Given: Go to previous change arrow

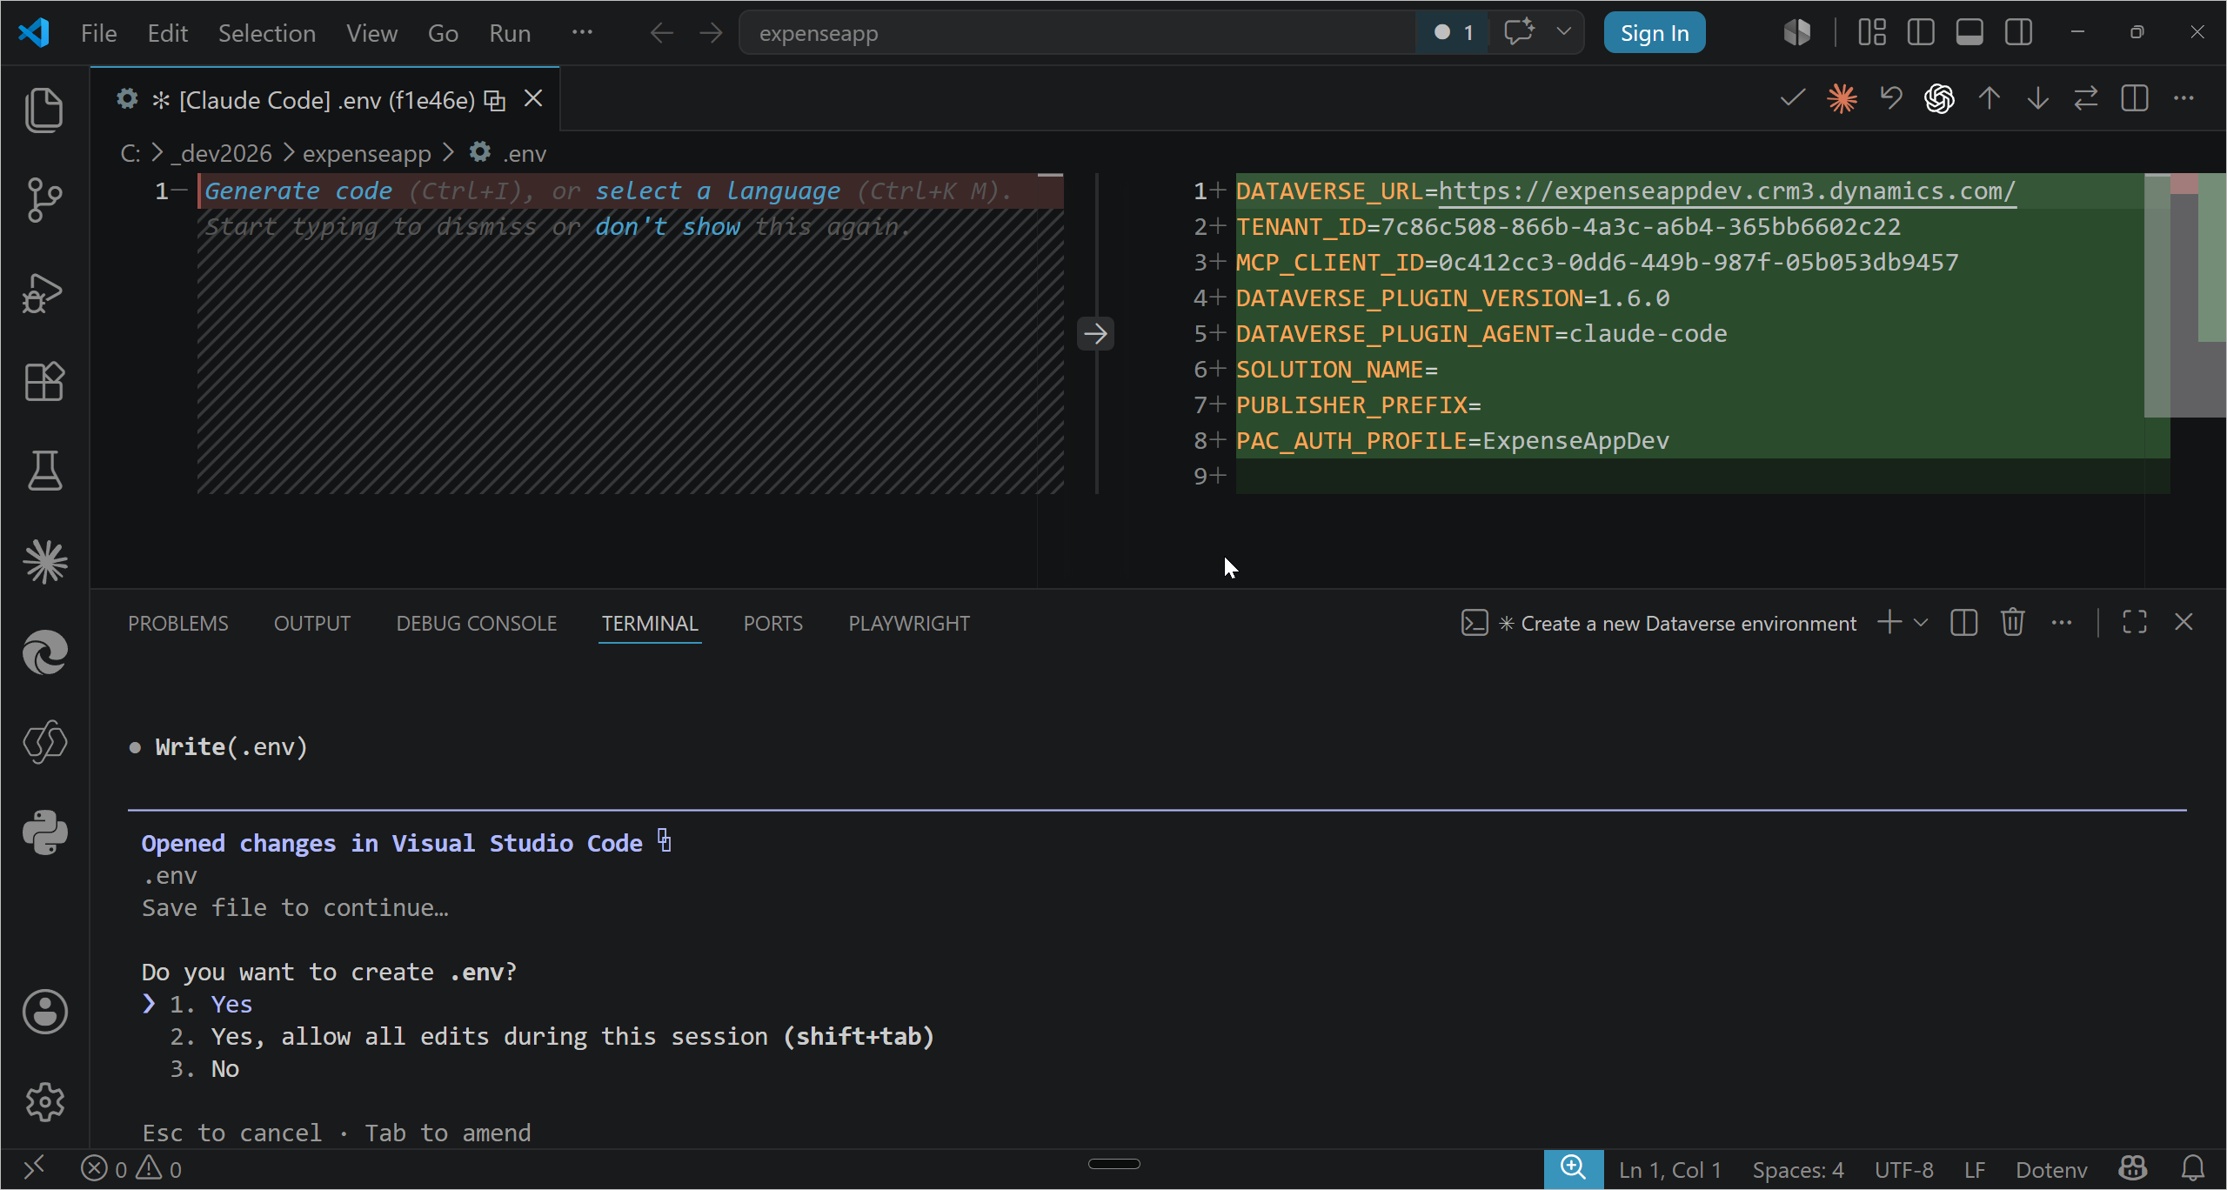Looking at the screenshot, I should [x=1990, y=98].
